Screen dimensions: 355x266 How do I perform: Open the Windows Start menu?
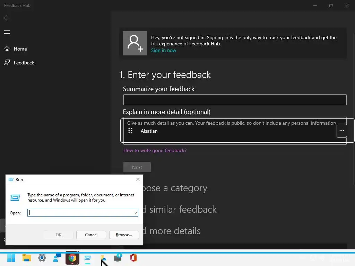[x=11, y=258]
